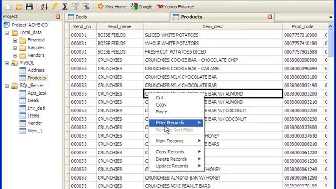Open the Filter Records submenu
The height and width of the screenshot is (189, 336).
click(176, 123)
